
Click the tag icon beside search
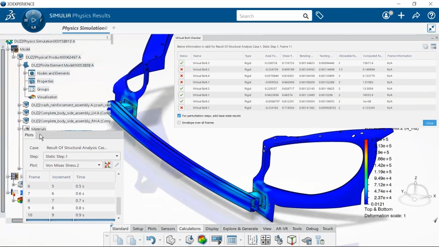click(x=320, y=16)
